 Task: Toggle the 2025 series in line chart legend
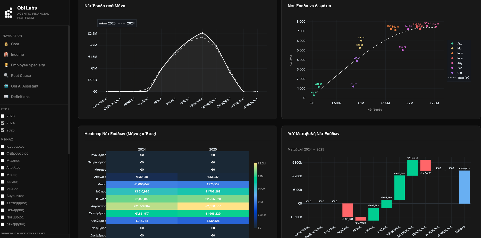pos(107,23)
